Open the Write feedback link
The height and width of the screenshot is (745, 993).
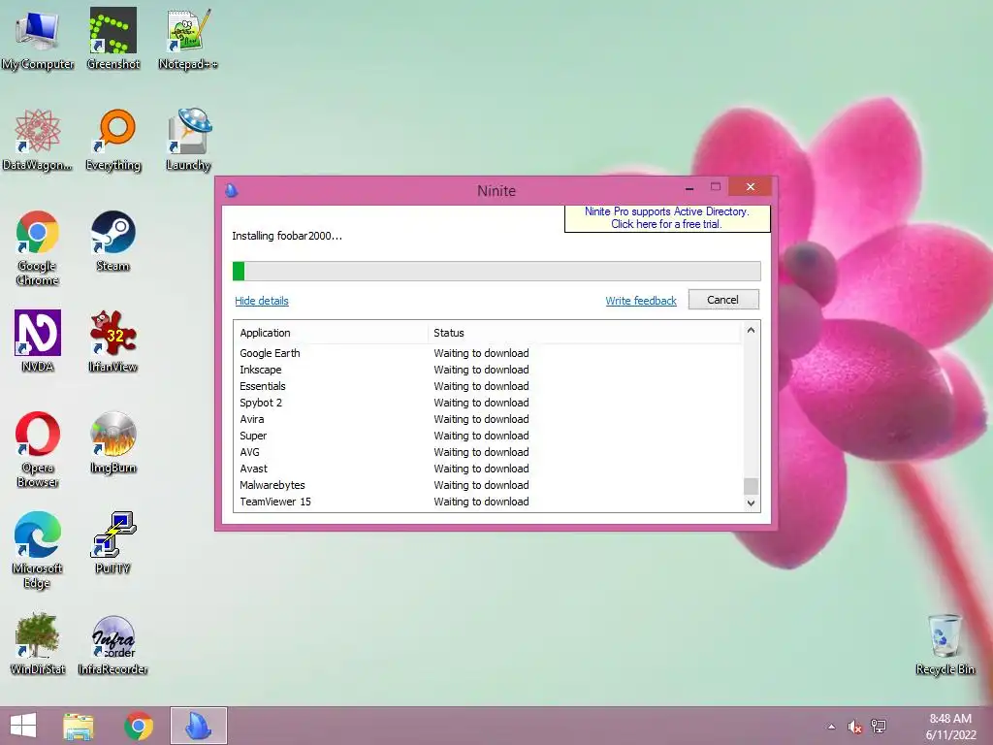[x=641, y=301]
